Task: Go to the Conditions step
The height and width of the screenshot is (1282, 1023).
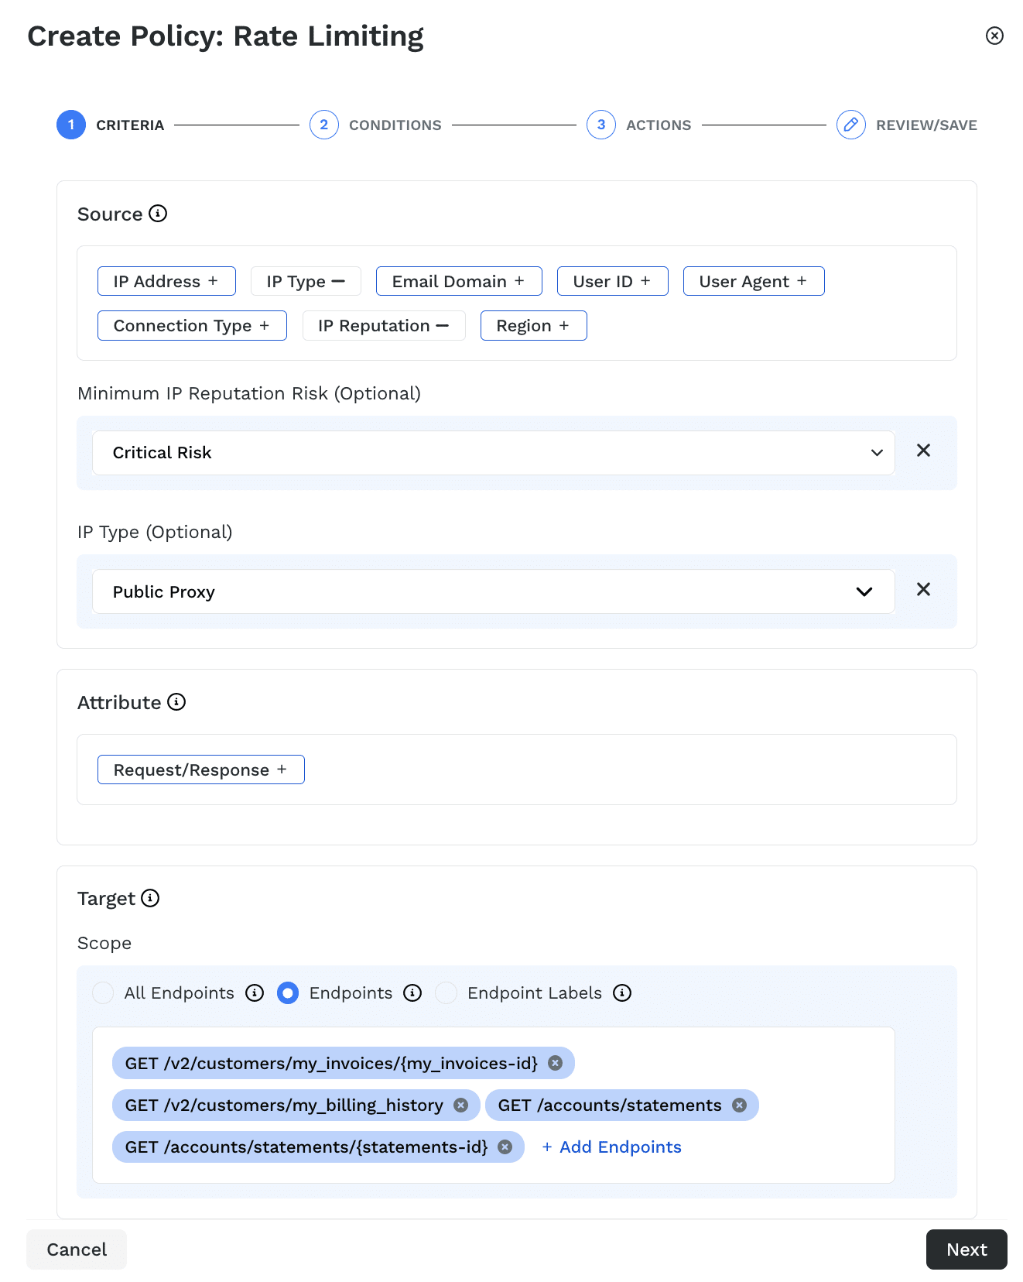Action: [324, 125]
